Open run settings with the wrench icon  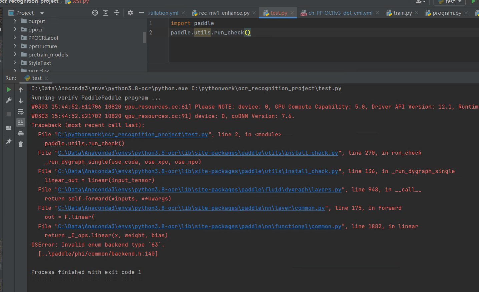[8, 100]
